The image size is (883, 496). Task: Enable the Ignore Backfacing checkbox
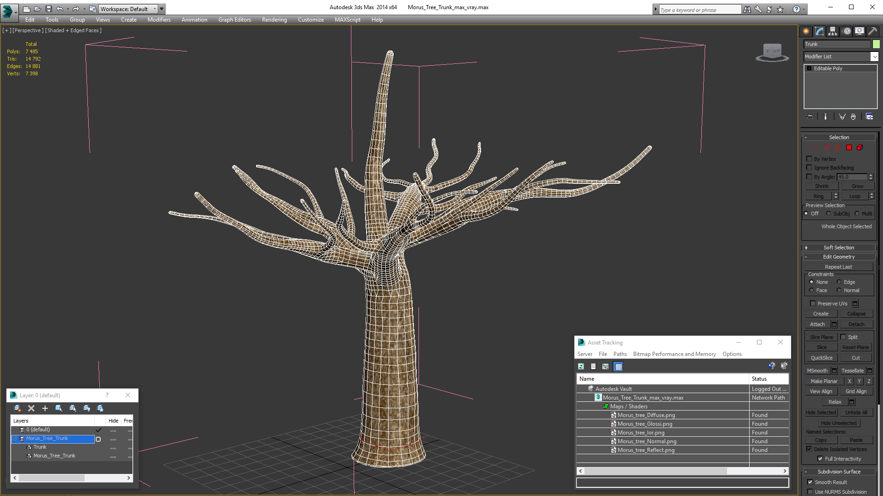tap(809, 168)
